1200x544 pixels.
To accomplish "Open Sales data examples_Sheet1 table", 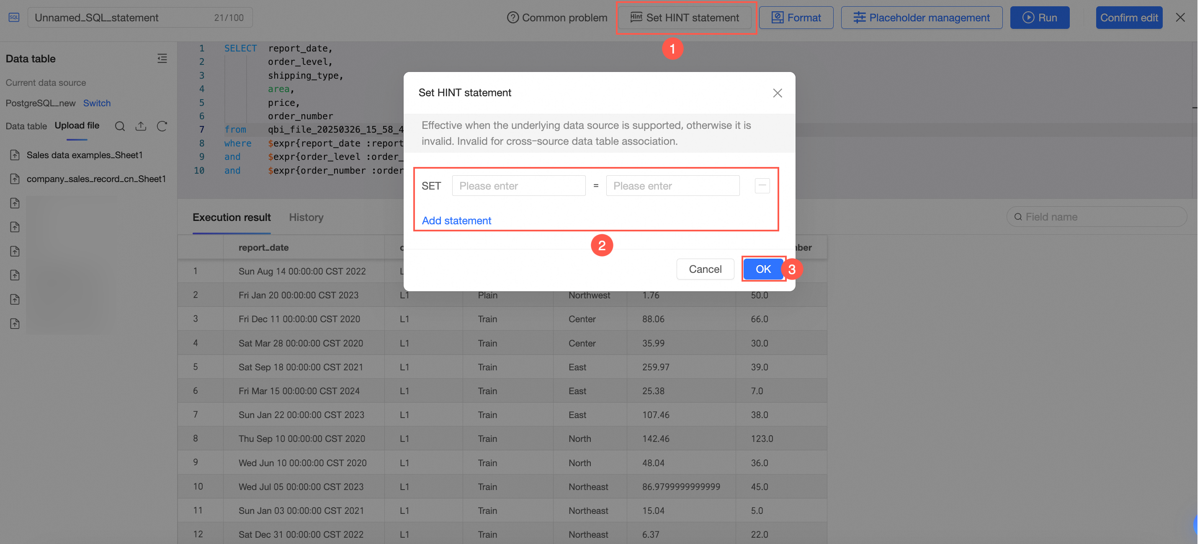I will coord(84,155).
